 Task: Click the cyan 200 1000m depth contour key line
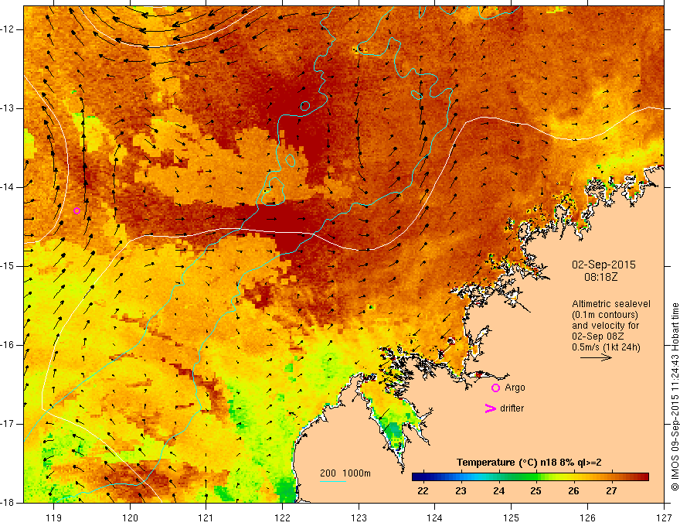(332, 481)
